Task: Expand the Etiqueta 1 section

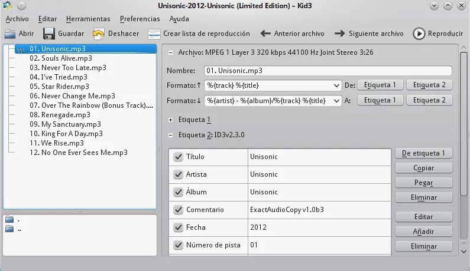Action: click(170, 120)
